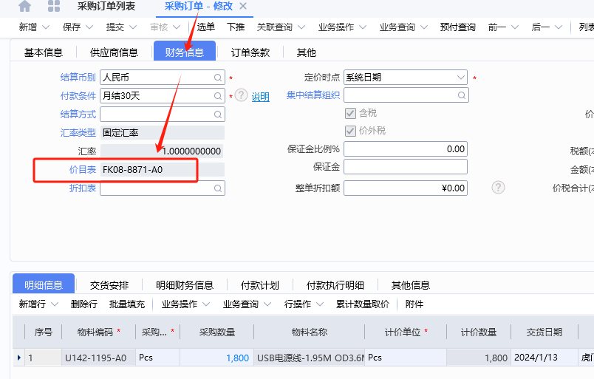Click search icon in 折扣表 field
Screen dimensions: 594x379
pyautogui.click(x=218, y=188)
